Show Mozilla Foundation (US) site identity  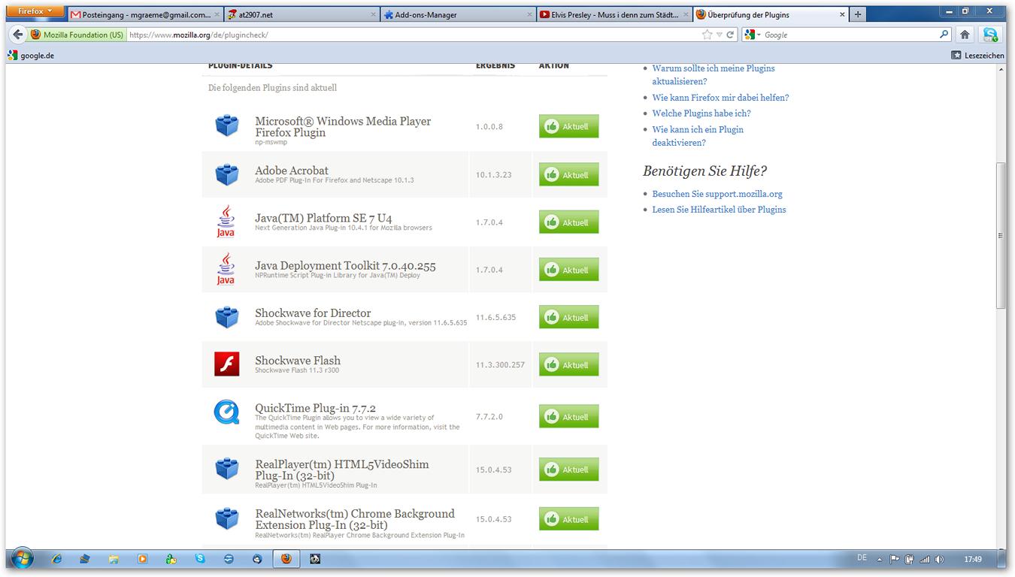77,35
